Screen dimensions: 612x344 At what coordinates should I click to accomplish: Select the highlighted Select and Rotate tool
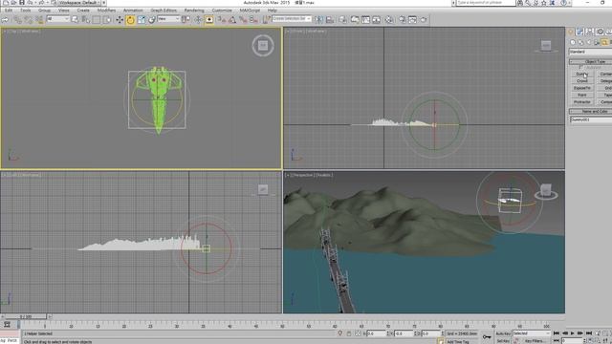[x=130, y=19]
